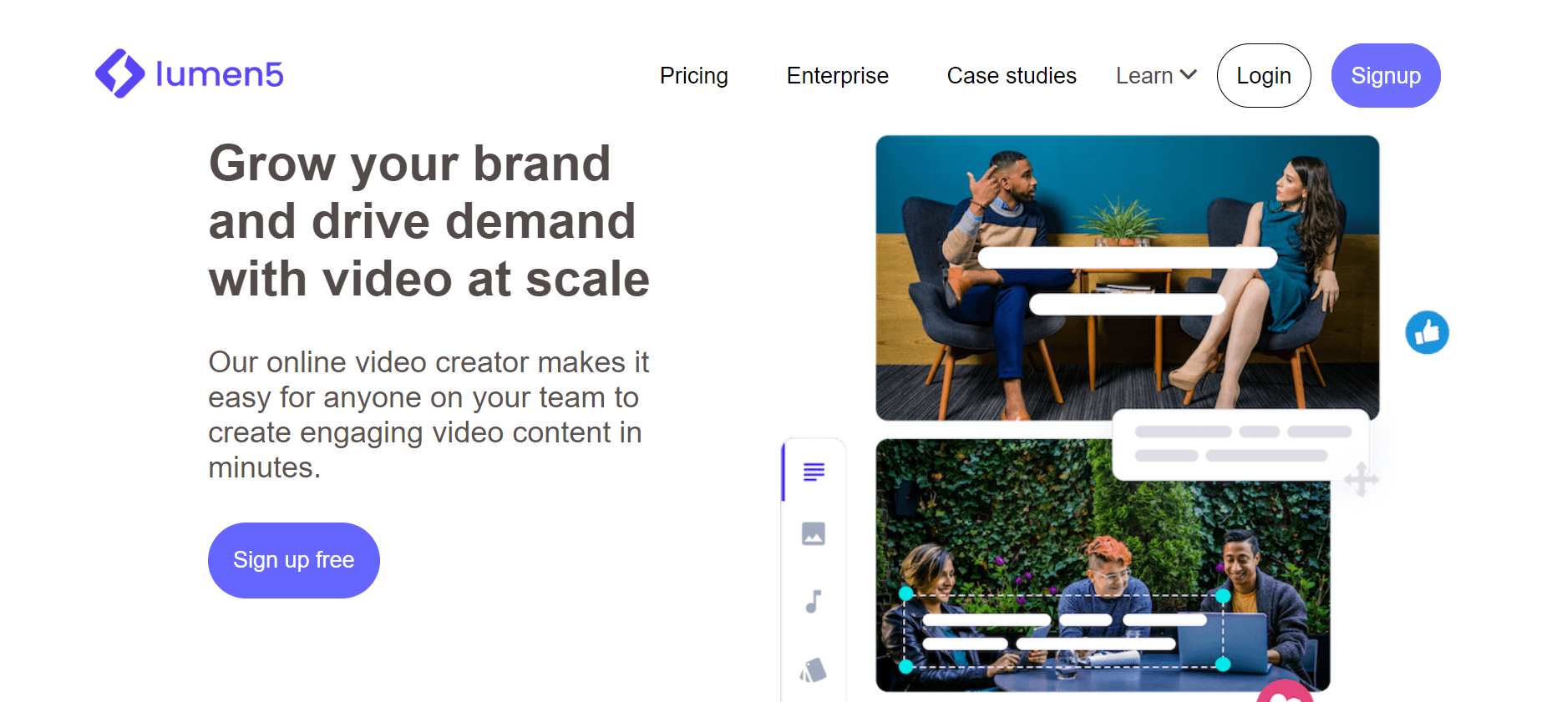Click the Login button
1562x702 pixels.
1264,76
